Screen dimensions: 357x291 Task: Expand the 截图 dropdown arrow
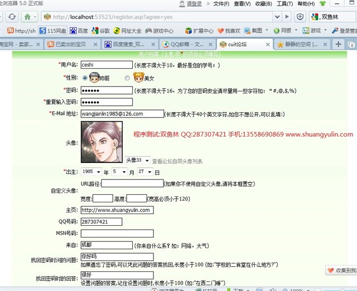point(267,30)
